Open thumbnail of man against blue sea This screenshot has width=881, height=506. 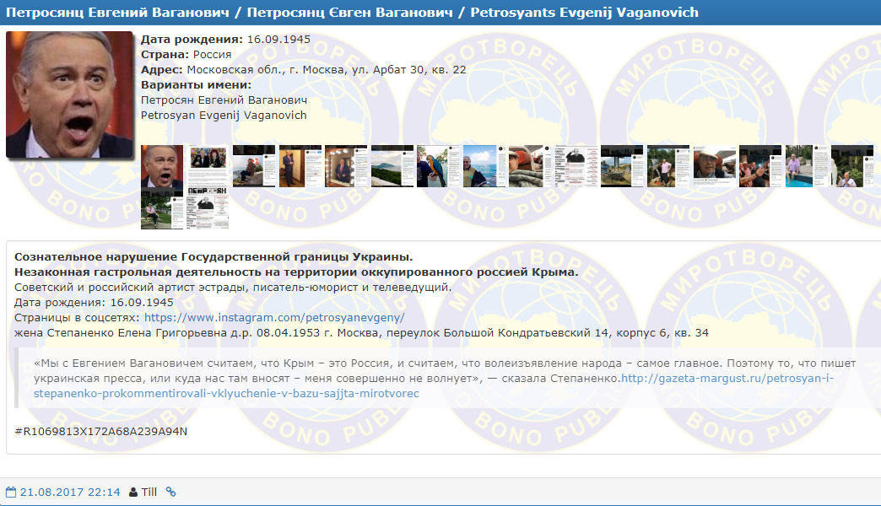[484, 166]
